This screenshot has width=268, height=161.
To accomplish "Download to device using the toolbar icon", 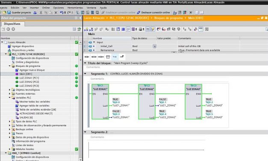I will tap(82, 12).
